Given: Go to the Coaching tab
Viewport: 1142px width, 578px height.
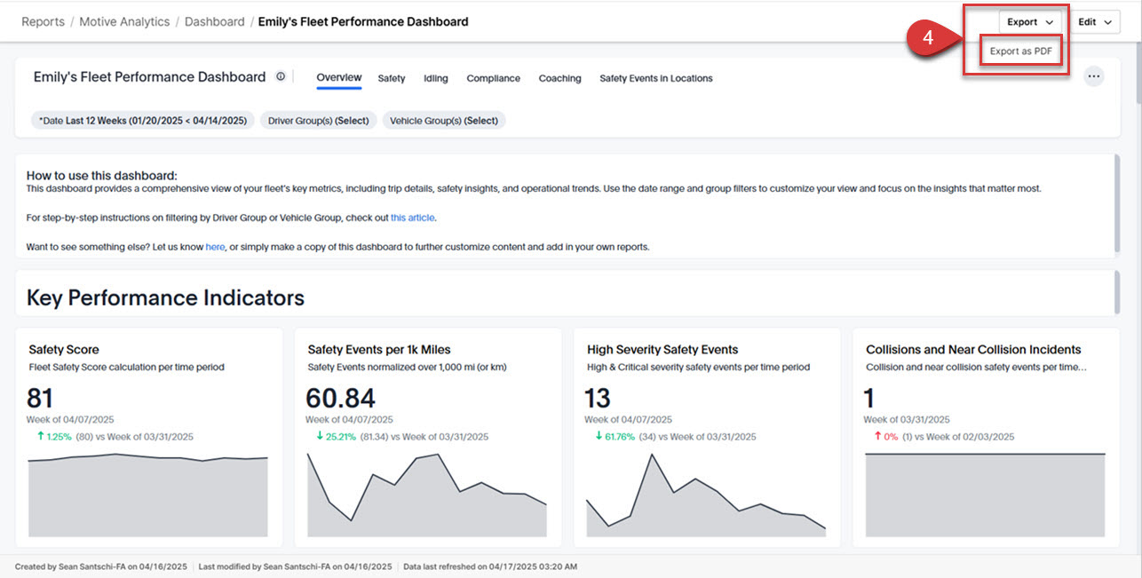Looking at the screenshot, I should [x=559, y=78].
